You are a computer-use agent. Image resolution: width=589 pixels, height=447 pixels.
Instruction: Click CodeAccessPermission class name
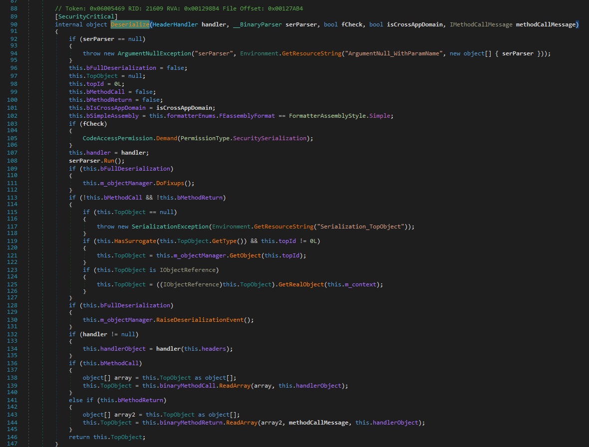point(118,138)
